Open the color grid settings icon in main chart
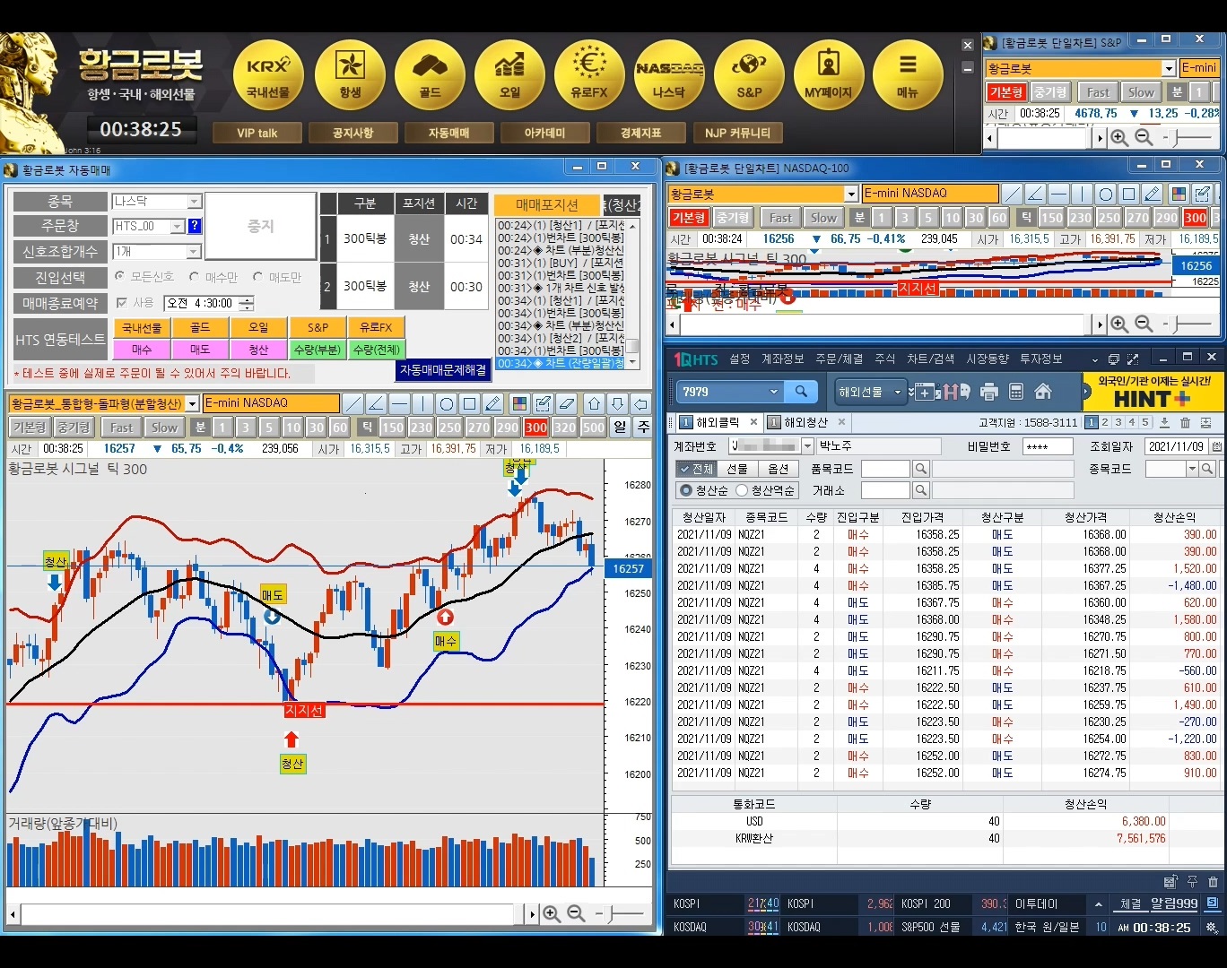Image resolution: width=1227 pixels, height=968 pixels. click(520, 403)
